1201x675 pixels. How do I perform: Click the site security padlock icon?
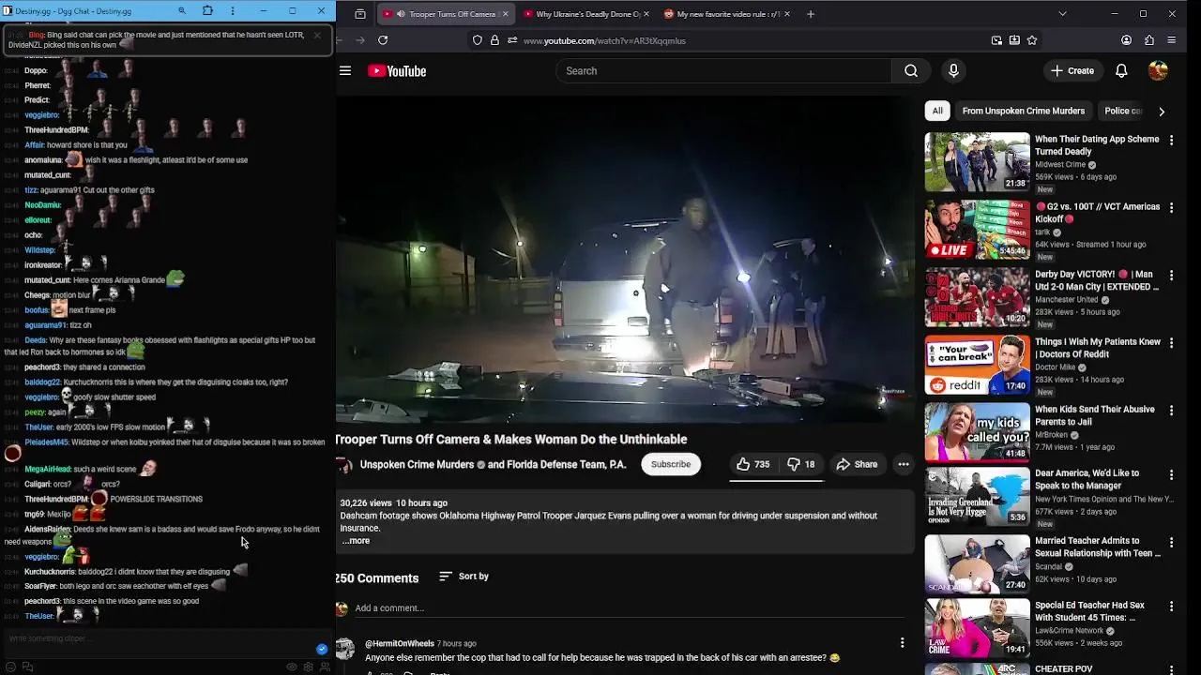coord(494,40)
